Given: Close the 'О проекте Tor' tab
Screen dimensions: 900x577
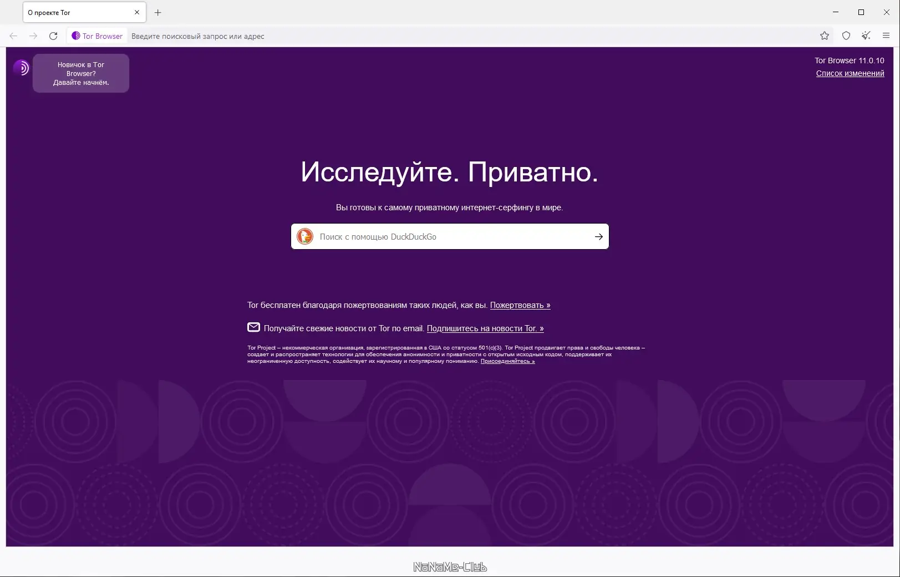Looking at the screenshot, I should tap(137, 12).
